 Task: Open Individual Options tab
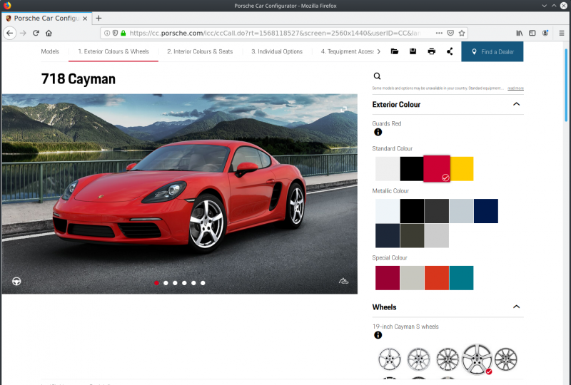[x=277, y=51]
